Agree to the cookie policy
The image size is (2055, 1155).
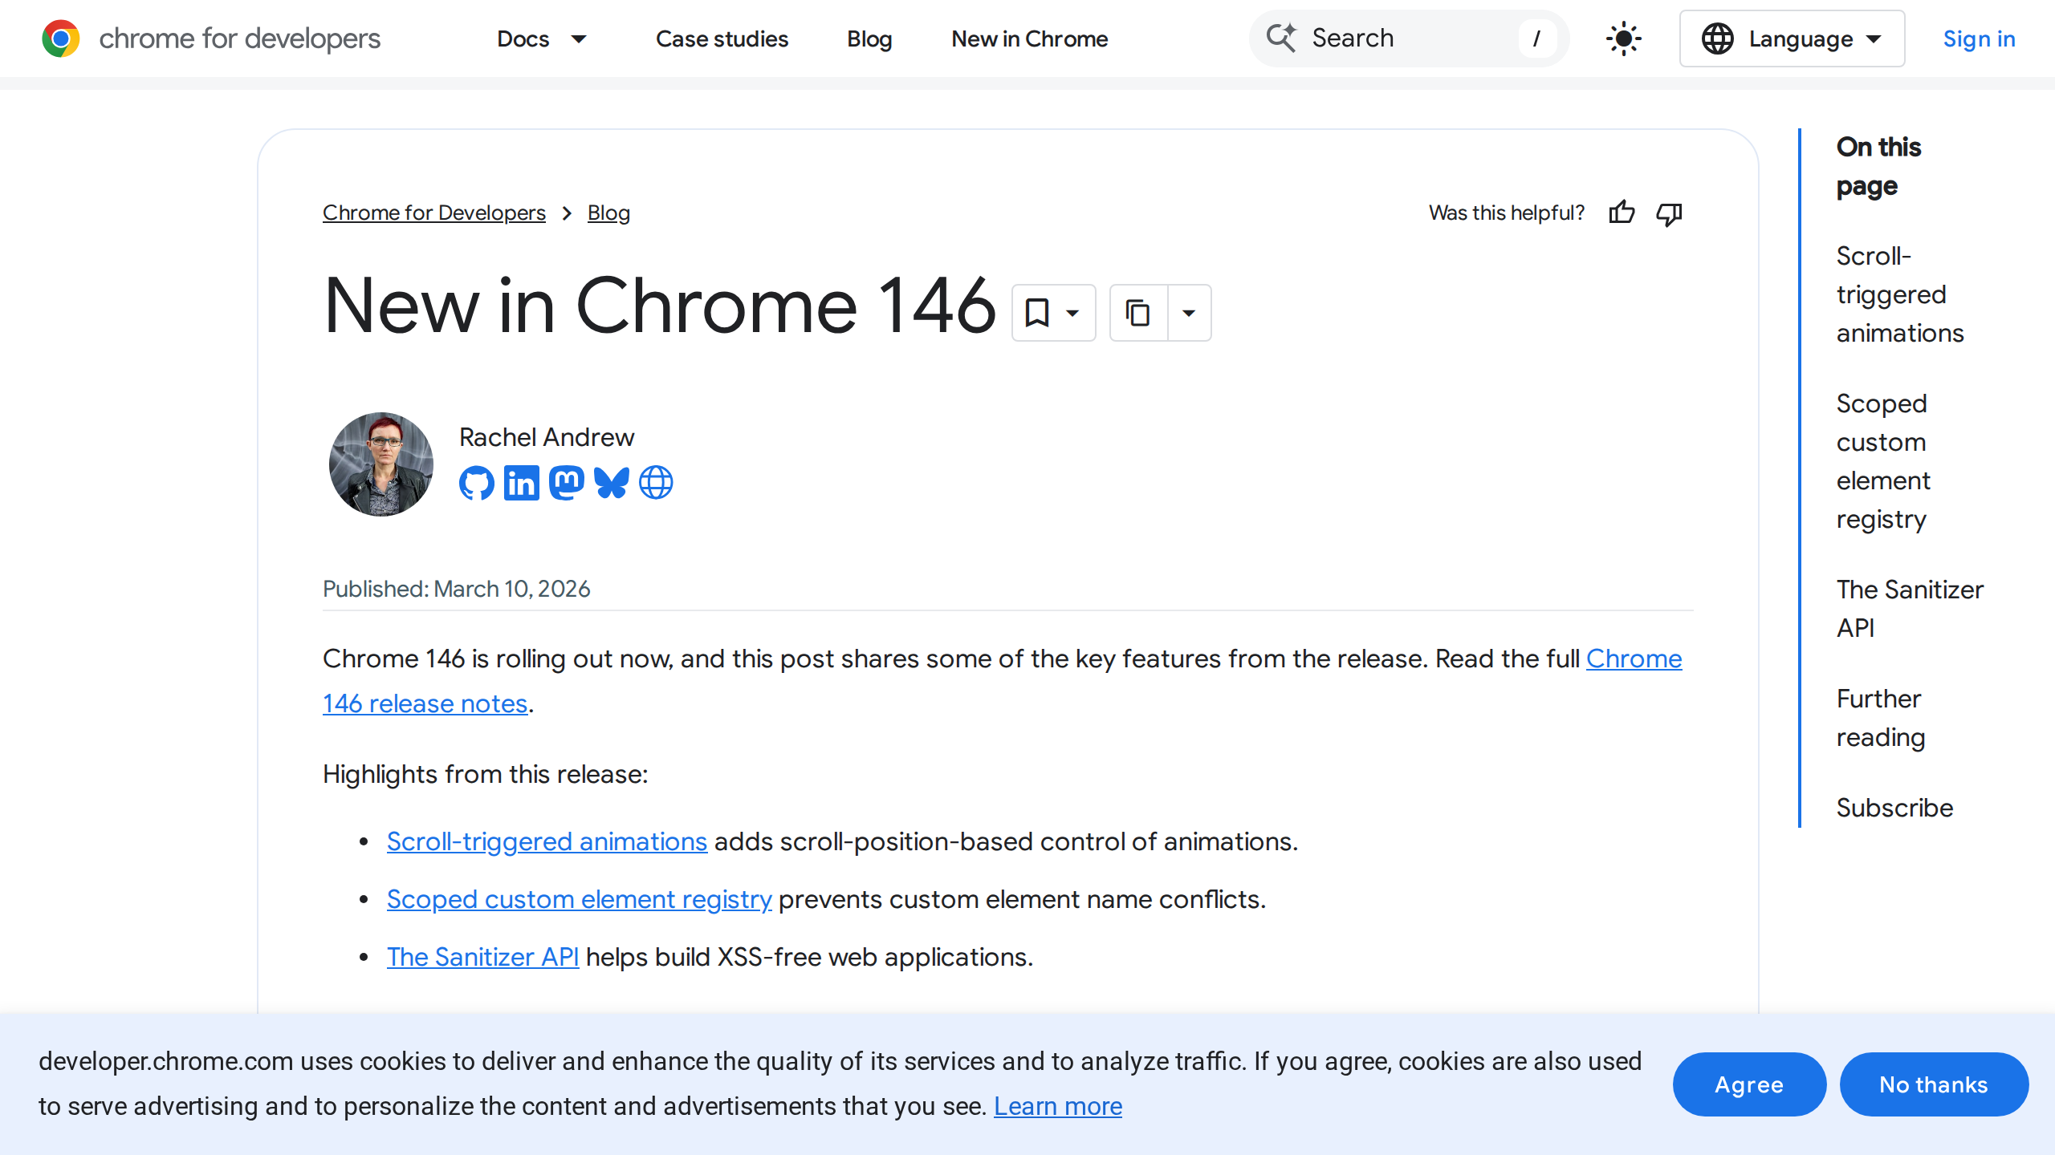(1749, 1084)
